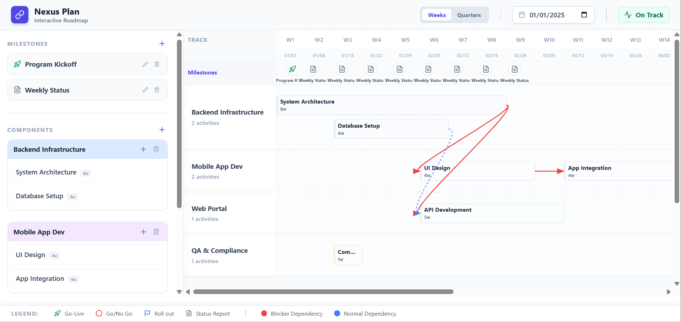This screenshot has width=681, height=322.
Task: Open the calendar picker icon in date field
Action: 584,15
